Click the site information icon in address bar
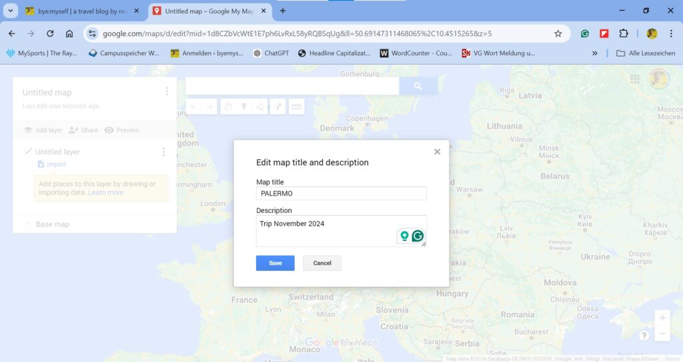Image resolution: width=683 pixels, height=362 pixels. click(x=92, y=33)
